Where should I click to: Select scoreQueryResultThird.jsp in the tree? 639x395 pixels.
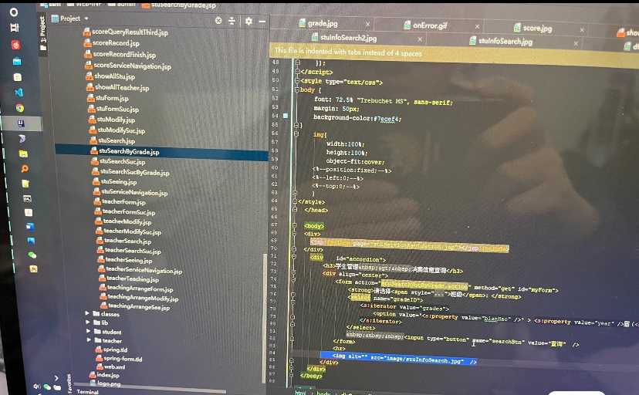coord(130,32)
